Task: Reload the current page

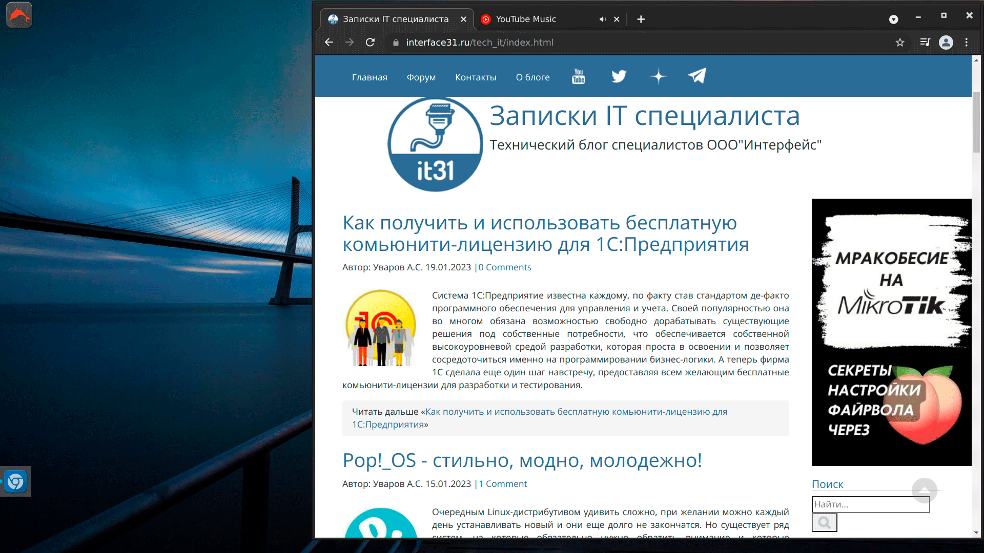Action: (x=370, y=42)
